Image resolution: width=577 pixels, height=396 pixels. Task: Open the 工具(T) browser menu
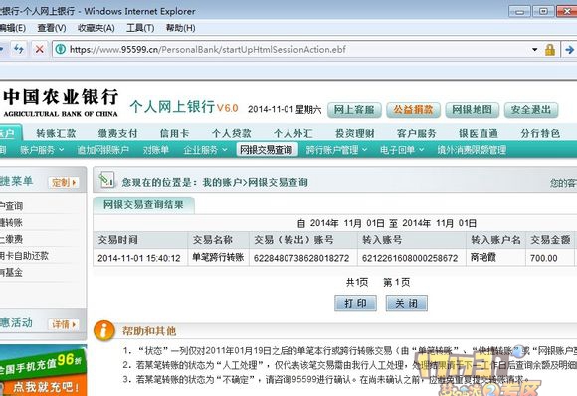[140, 28]
